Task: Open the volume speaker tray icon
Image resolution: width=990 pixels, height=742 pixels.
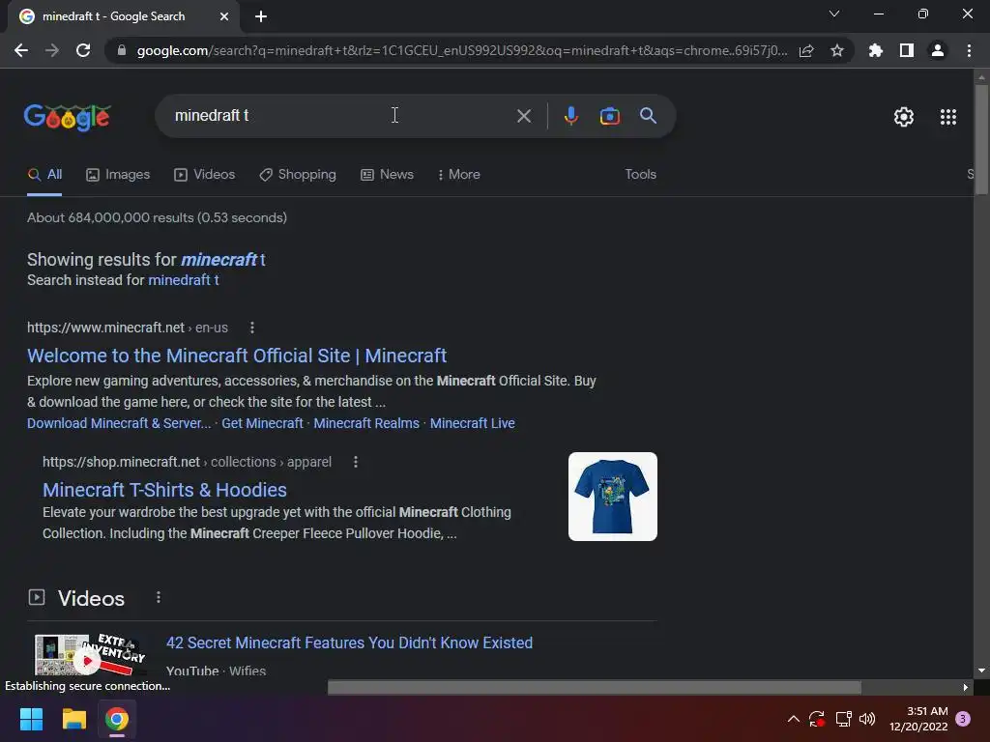Action: coord(867,719)
